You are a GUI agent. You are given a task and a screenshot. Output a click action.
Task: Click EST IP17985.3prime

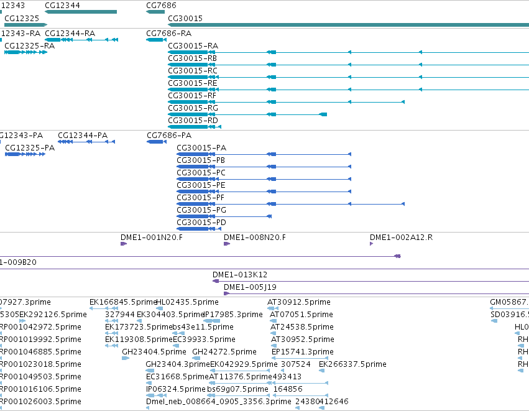tap(233, 315)
